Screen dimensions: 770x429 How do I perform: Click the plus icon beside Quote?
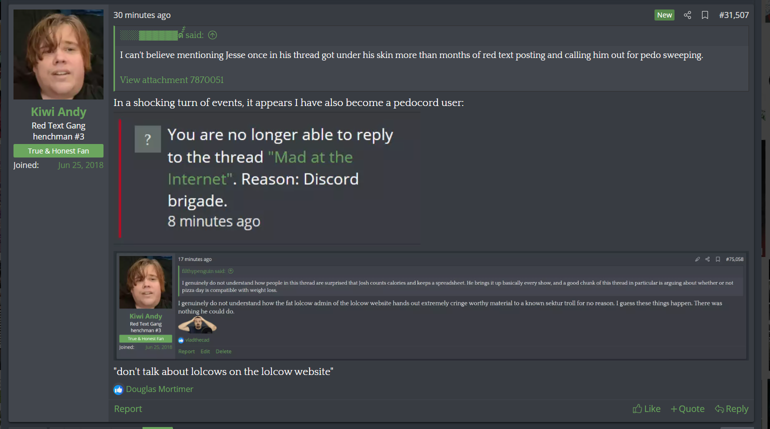point(674,409)
